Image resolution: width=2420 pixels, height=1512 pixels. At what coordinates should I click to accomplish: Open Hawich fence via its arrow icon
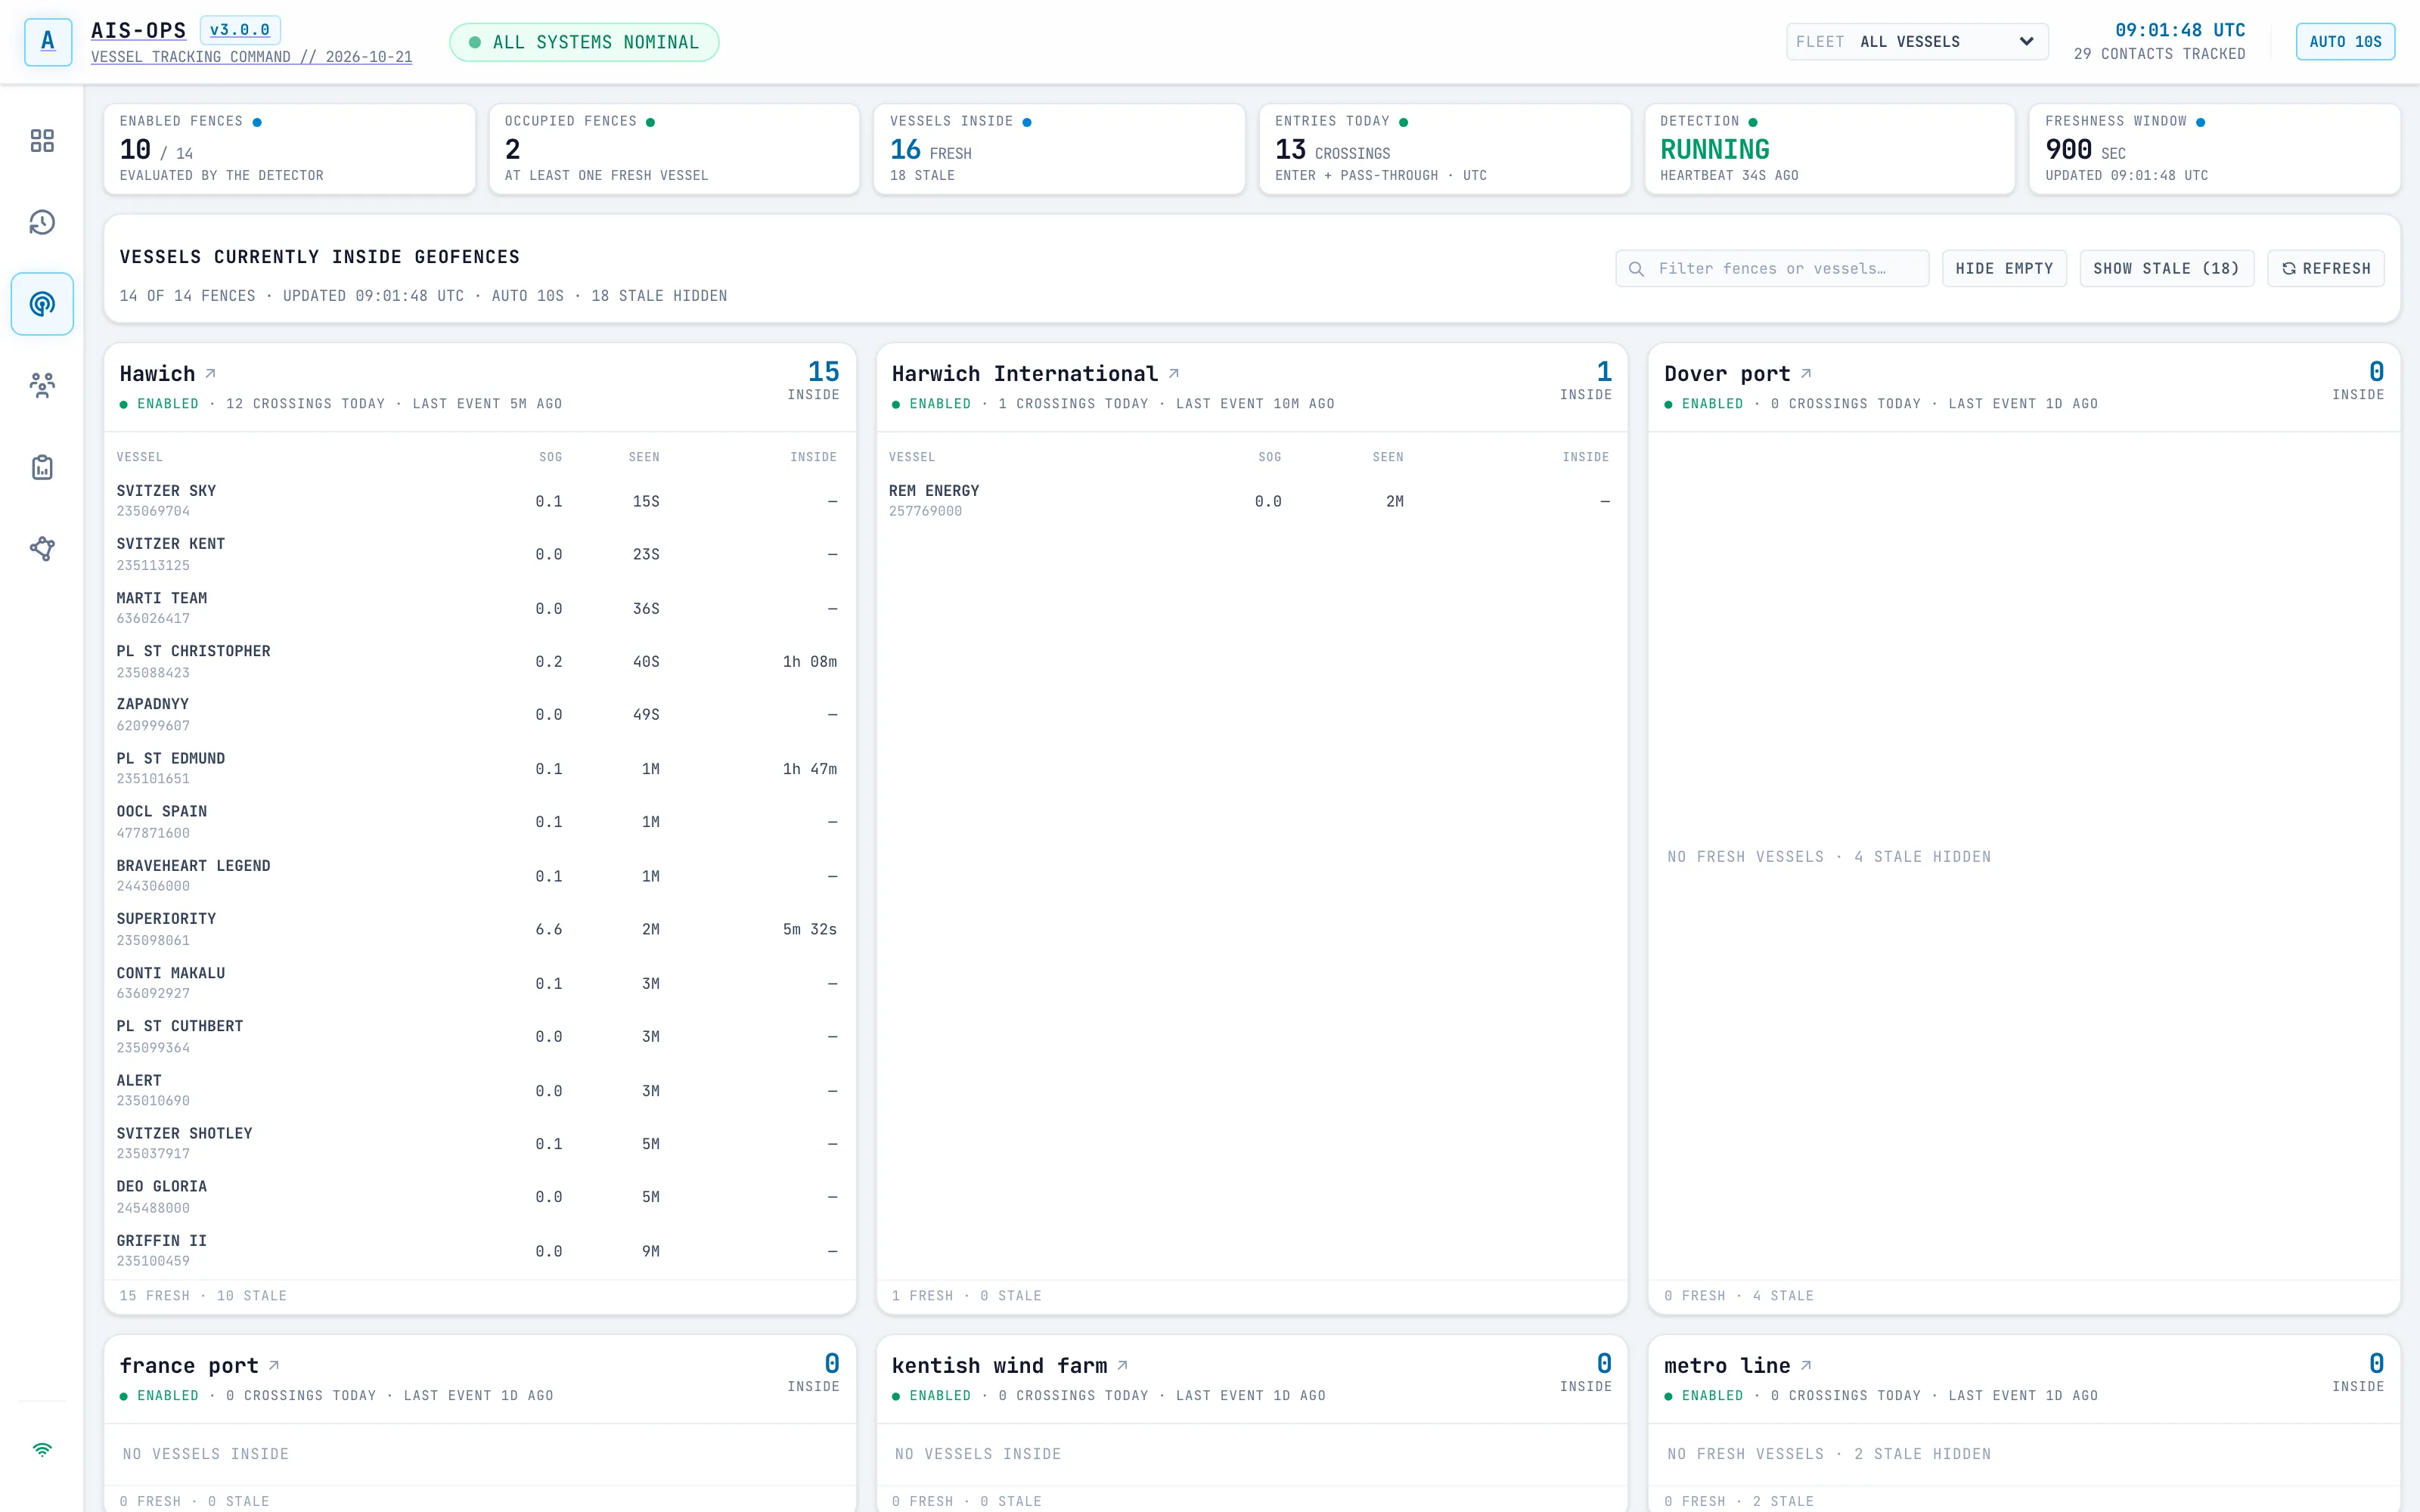[x=211, y=373]
